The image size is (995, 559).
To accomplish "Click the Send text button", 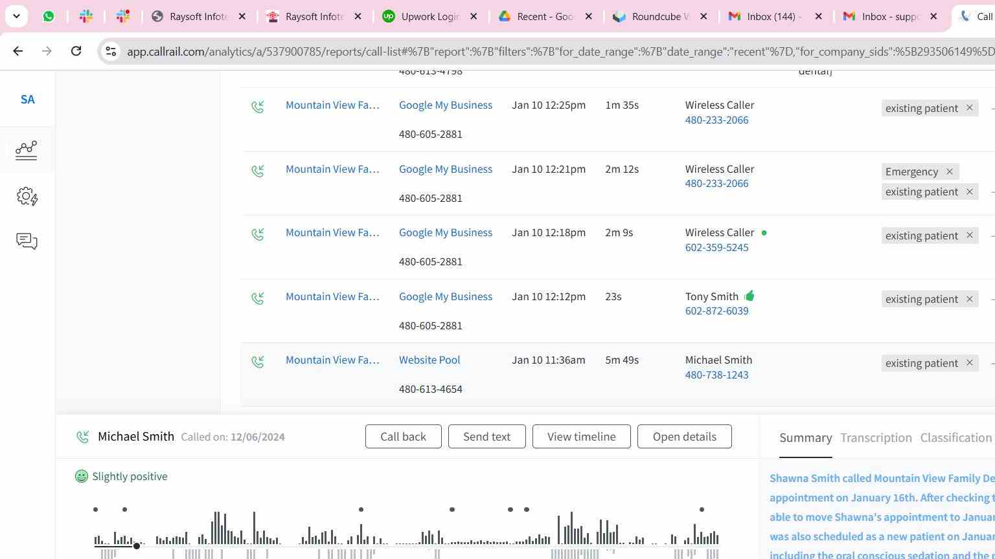I will coord(486,437).
